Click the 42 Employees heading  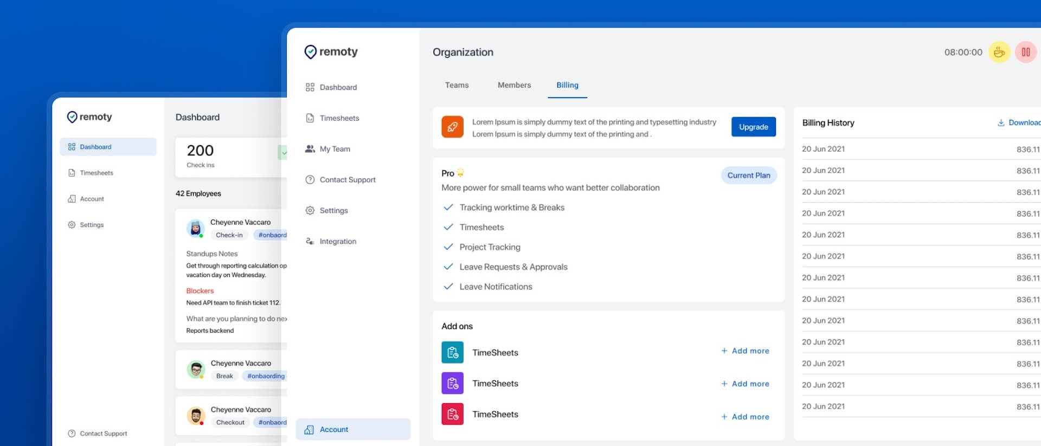pyautogui.click(x=198, y=193)
